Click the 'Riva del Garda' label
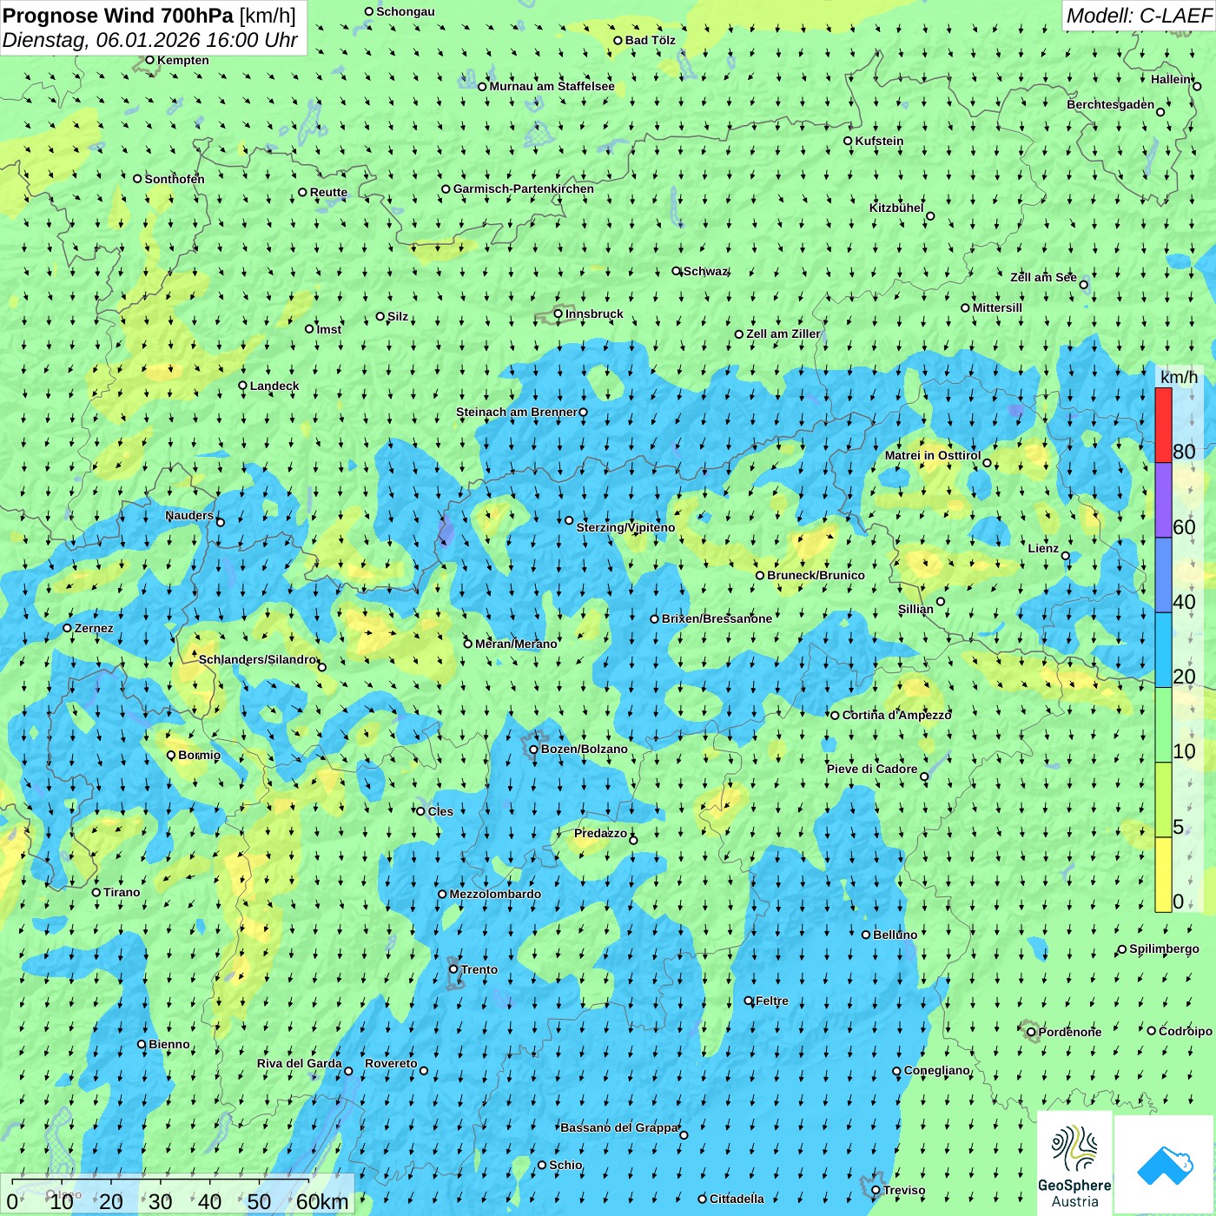 (300, 1063)
